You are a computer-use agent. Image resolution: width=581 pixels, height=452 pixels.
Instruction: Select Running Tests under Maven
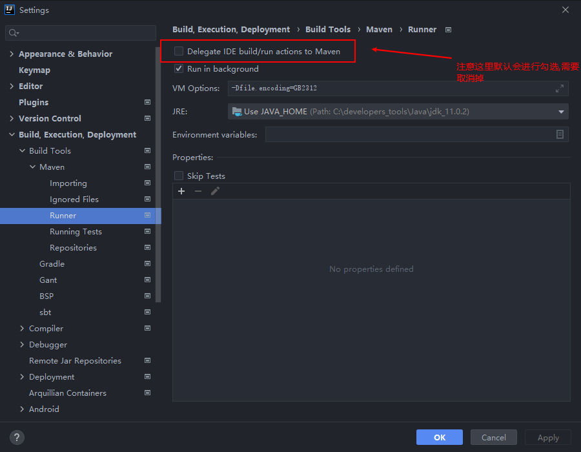point(76,232)
